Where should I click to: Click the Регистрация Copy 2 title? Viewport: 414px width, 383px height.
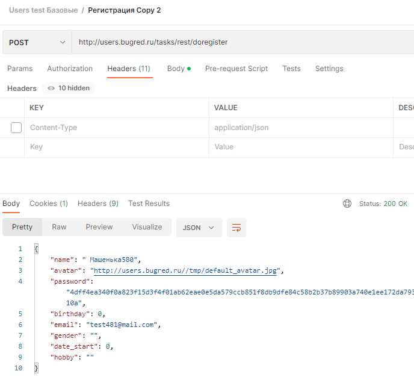(x=125, y=10)
